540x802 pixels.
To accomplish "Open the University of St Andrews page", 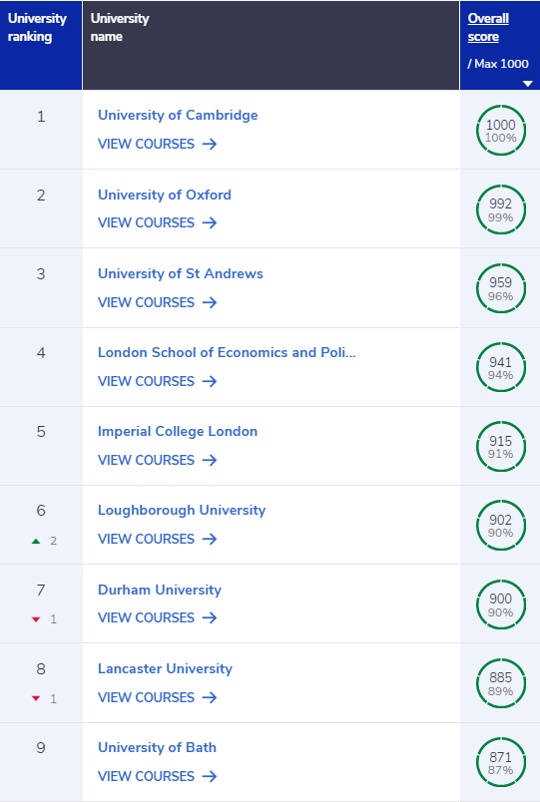I will [x=181, y=273].
